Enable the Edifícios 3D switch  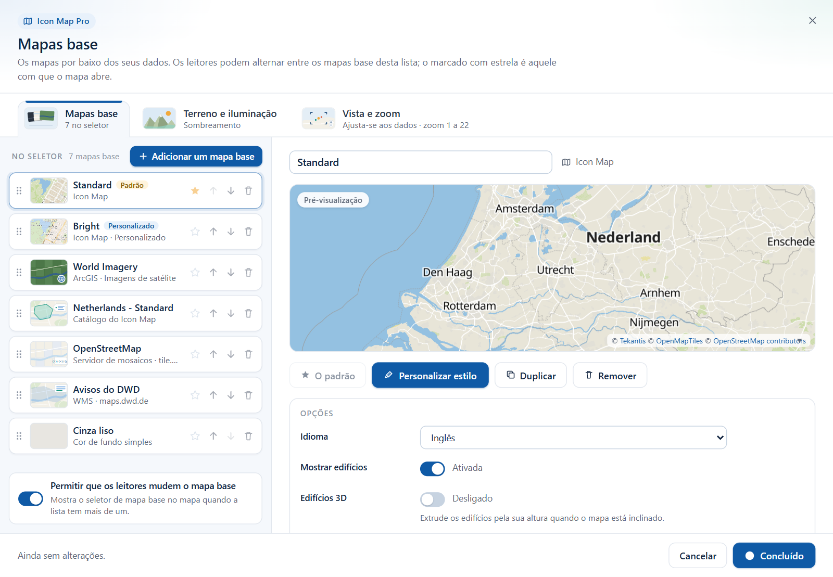coord(433,499)
